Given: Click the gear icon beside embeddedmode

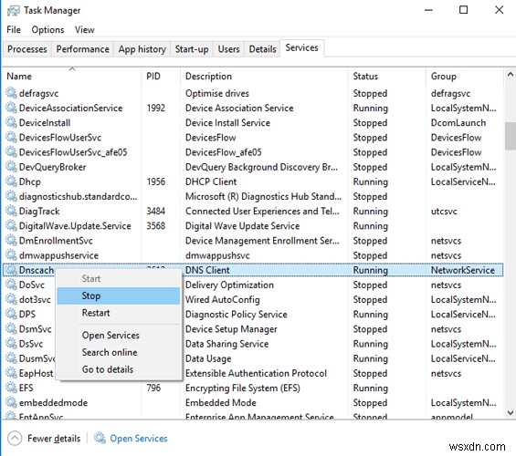Looking at the screenshot, I should [11, 402].
